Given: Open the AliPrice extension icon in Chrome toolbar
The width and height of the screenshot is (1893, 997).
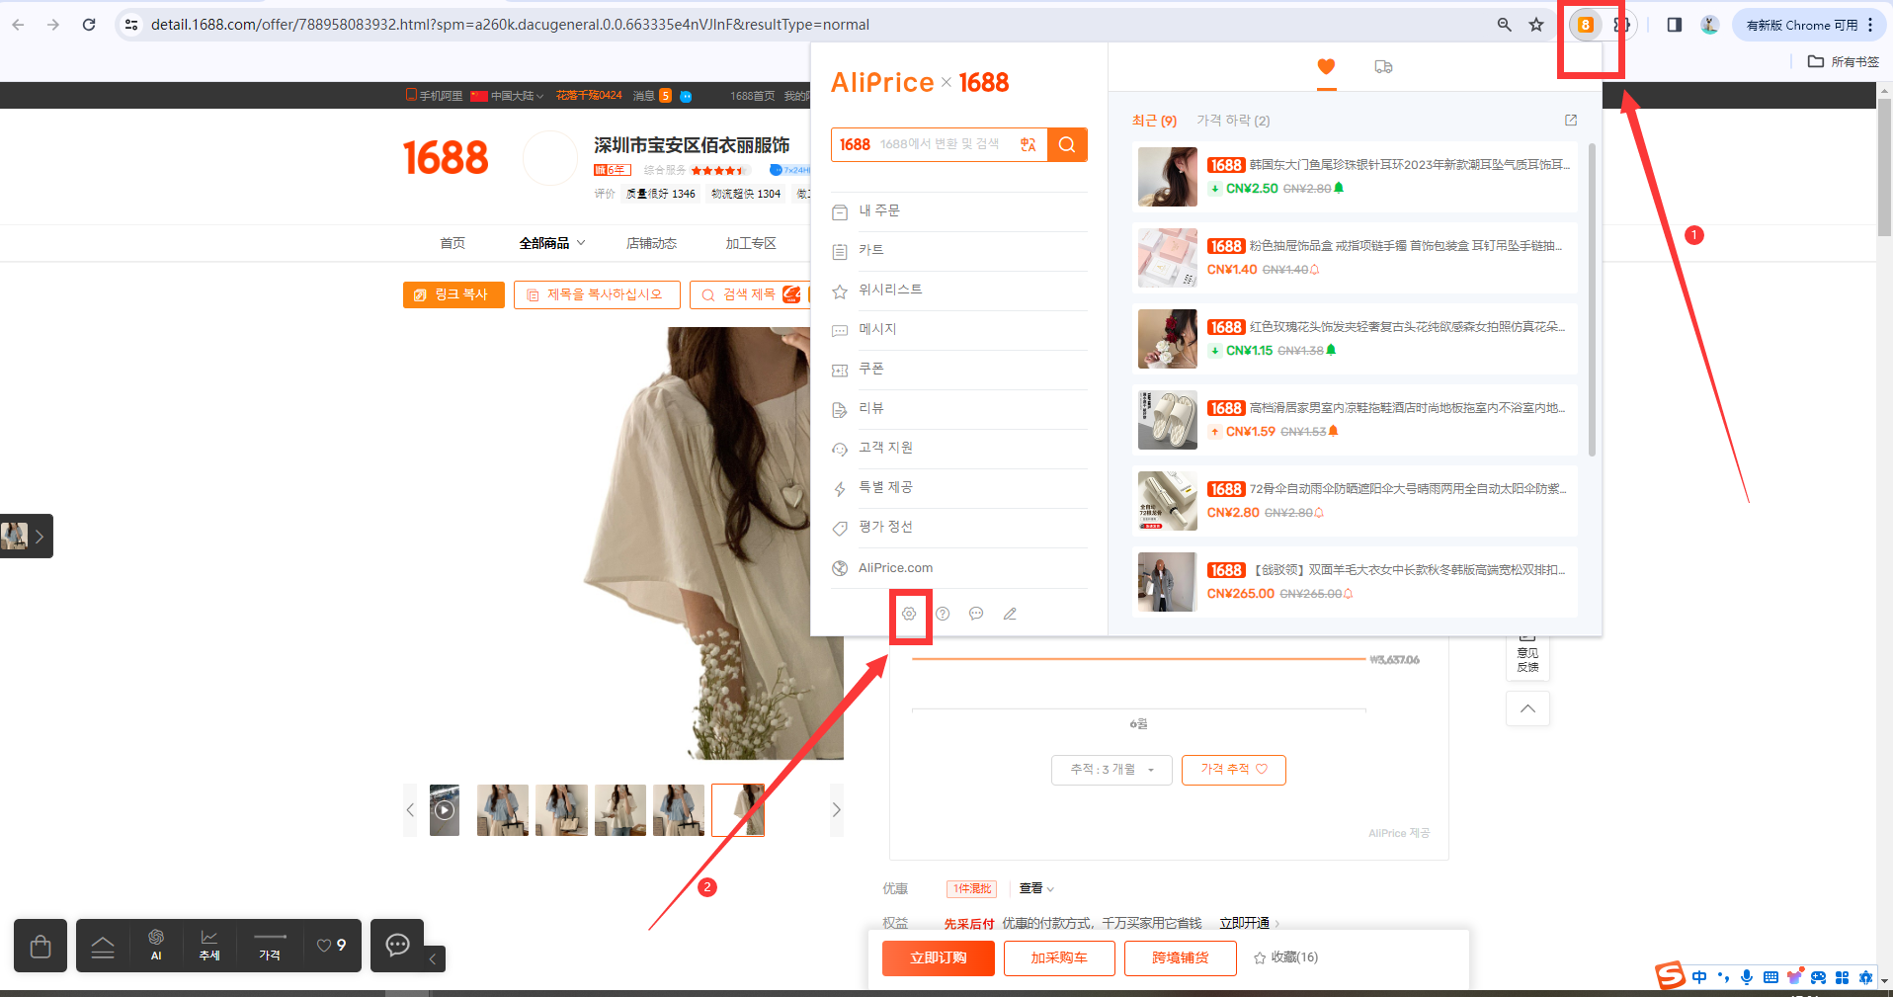Looking at the screenshot, I should tap(1586, 25).
